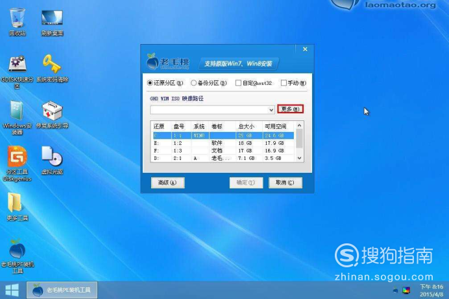Click partition list scroll up arrow
The image size is (449, 299).
click(299, 126)
